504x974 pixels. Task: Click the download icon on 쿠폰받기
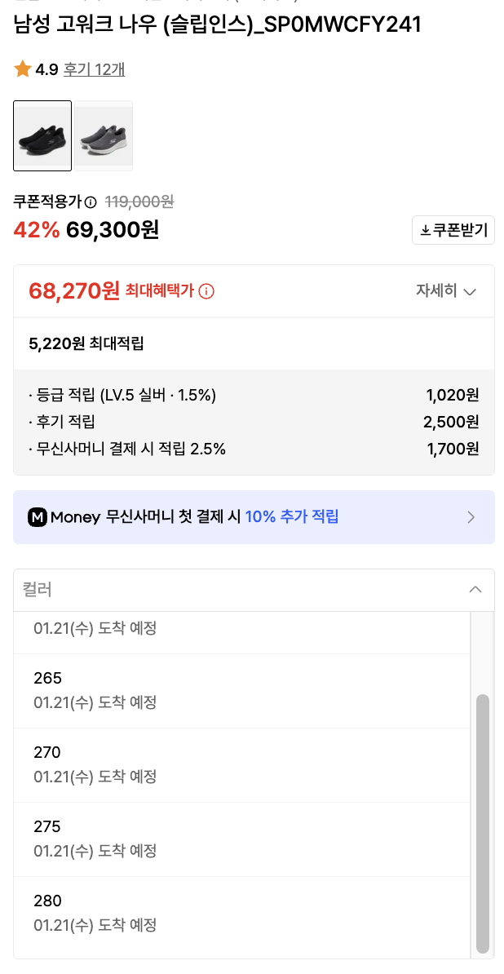click(425, 231)
